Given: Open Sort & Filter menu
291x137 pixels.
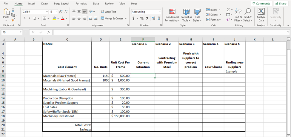Looking at the screenshot, I should pos(238,15).
